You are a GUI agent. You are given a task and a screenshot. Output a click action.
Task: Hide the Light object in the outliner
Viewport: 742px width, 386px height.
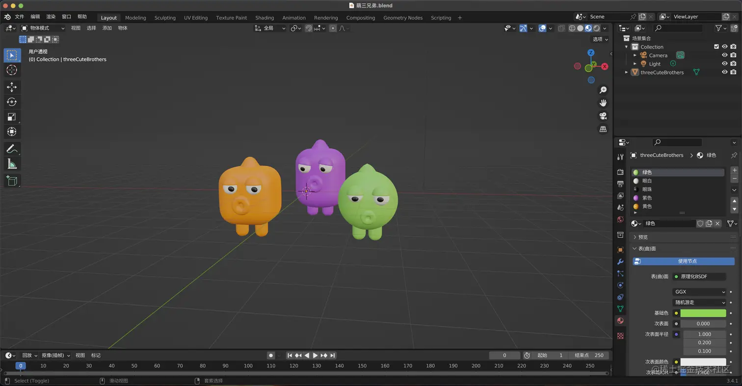click(725, 64)
